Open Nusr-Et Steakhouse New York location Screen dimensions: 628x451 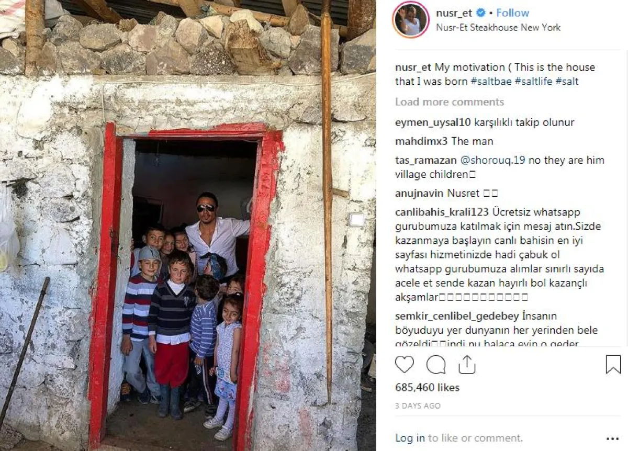tap(498, 27)
